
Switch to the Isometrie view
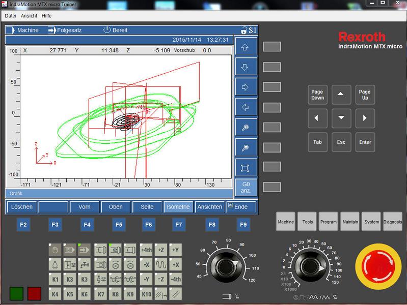point(178,207)
